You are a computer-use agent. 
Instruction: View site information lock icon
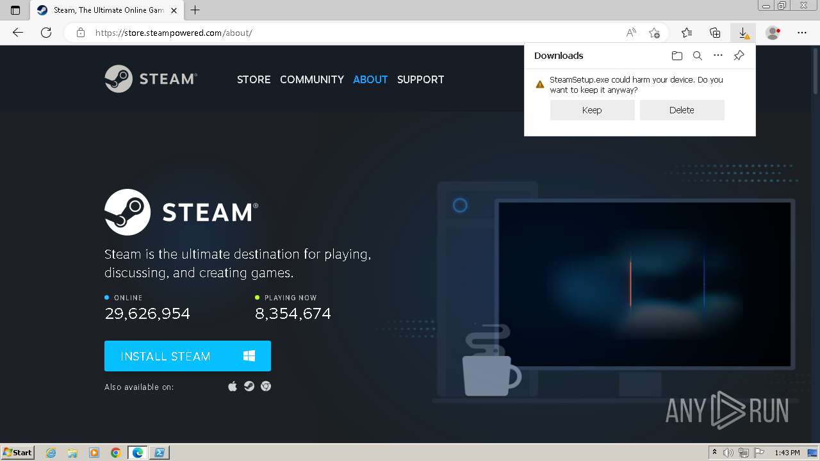81,33
